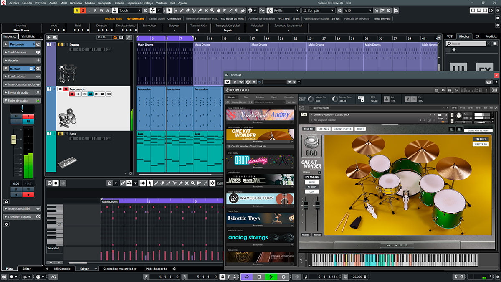Screen dimensions: 501x282
Task: Open inspector settings gear below fader
Action: (6, 201)
